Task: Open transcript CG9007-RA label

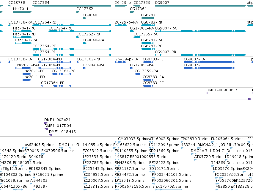Action: (x=166, y=28)
